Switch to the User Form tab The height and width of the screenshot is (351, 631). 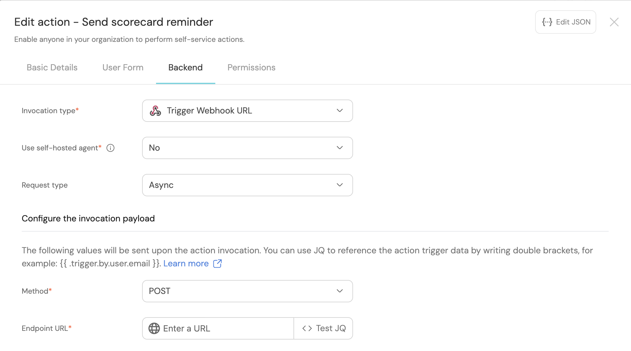click(x=123, y=68)
